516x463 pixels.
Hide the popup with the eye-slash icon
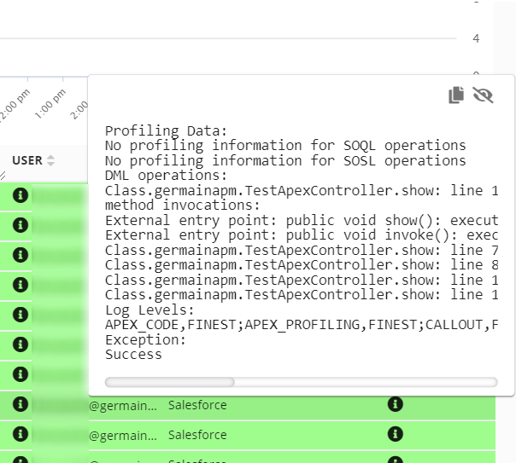484,95
